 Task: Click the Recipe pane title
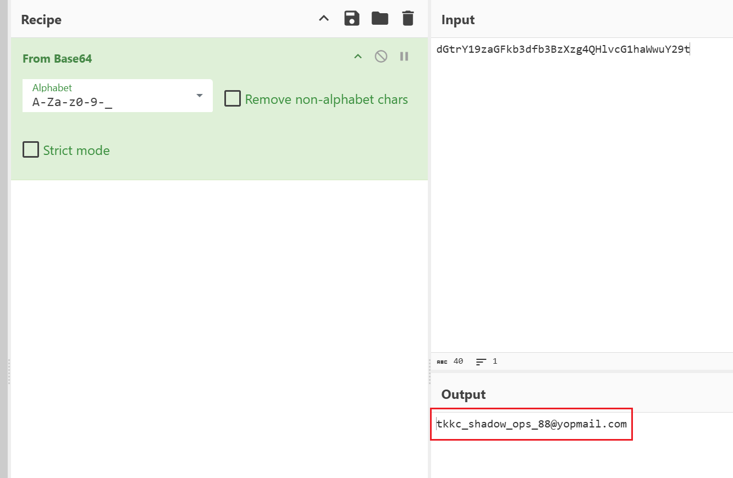tap(41, 20)
